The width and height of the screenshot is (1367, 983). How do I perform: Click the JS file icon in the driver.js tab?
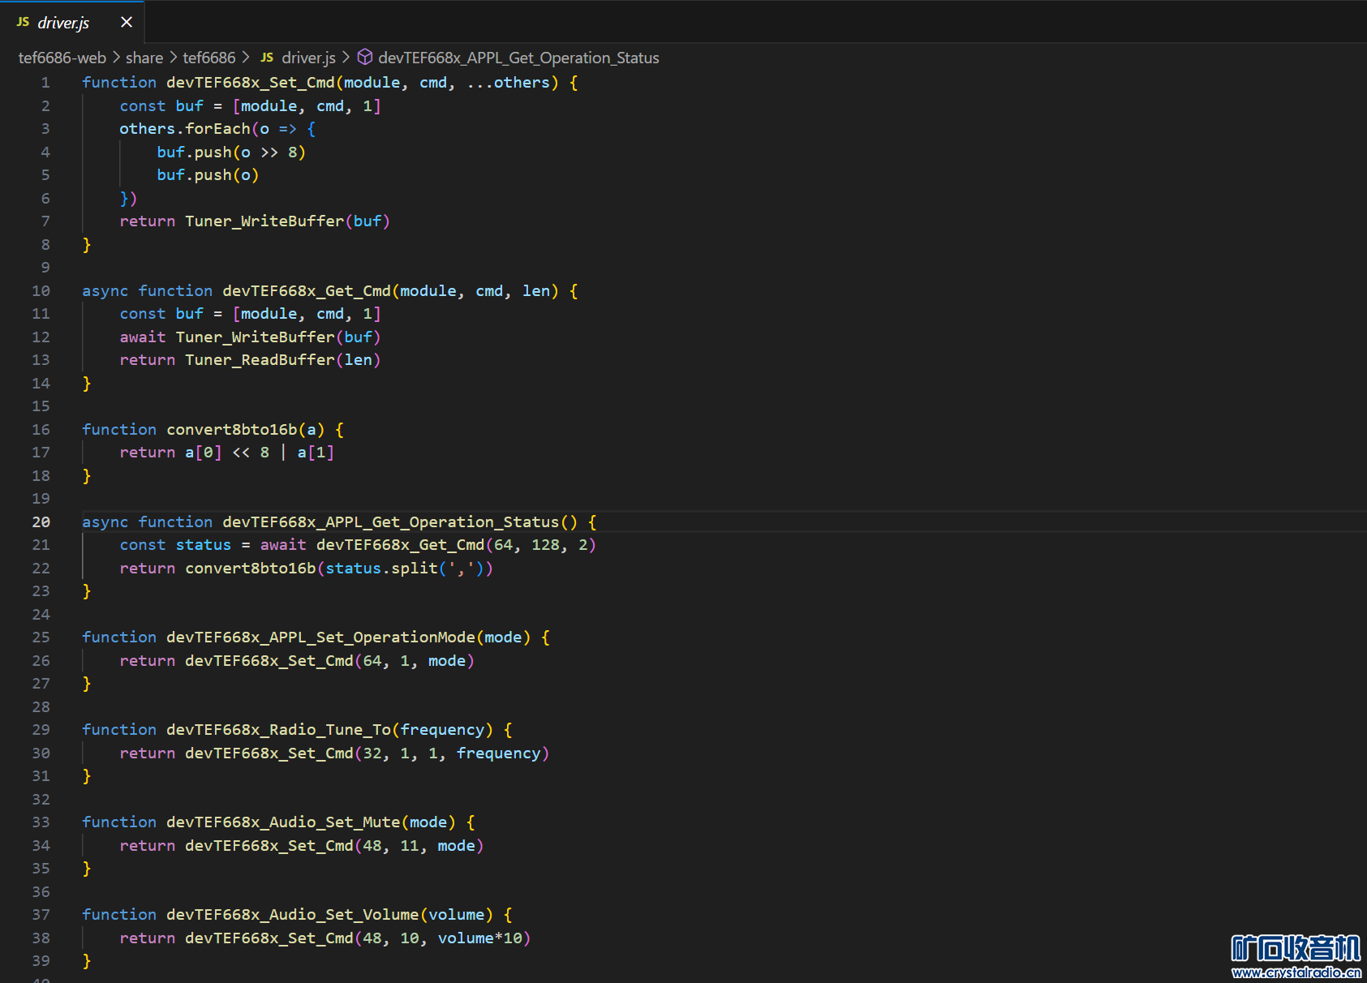coord(23,22)
